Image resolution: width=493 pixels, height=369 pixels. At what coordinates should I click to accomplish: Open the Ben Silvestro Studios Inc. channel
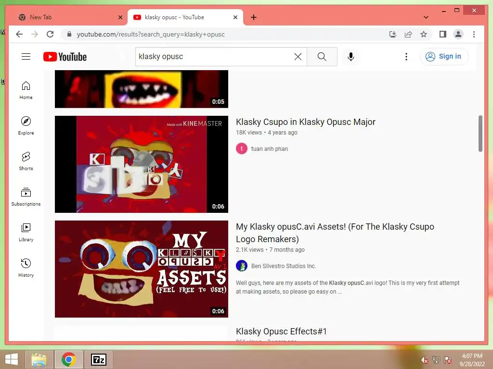284,266
